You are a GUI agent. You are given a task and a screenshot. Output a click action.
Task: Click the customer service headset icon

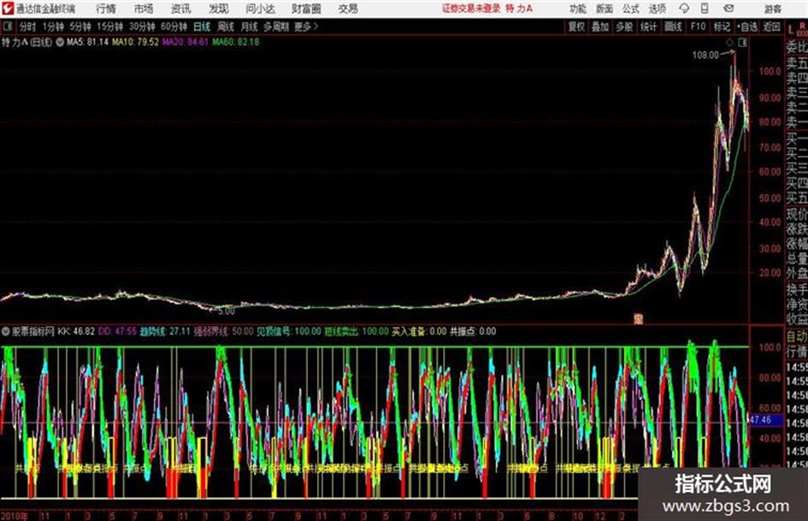coord(684,9)
